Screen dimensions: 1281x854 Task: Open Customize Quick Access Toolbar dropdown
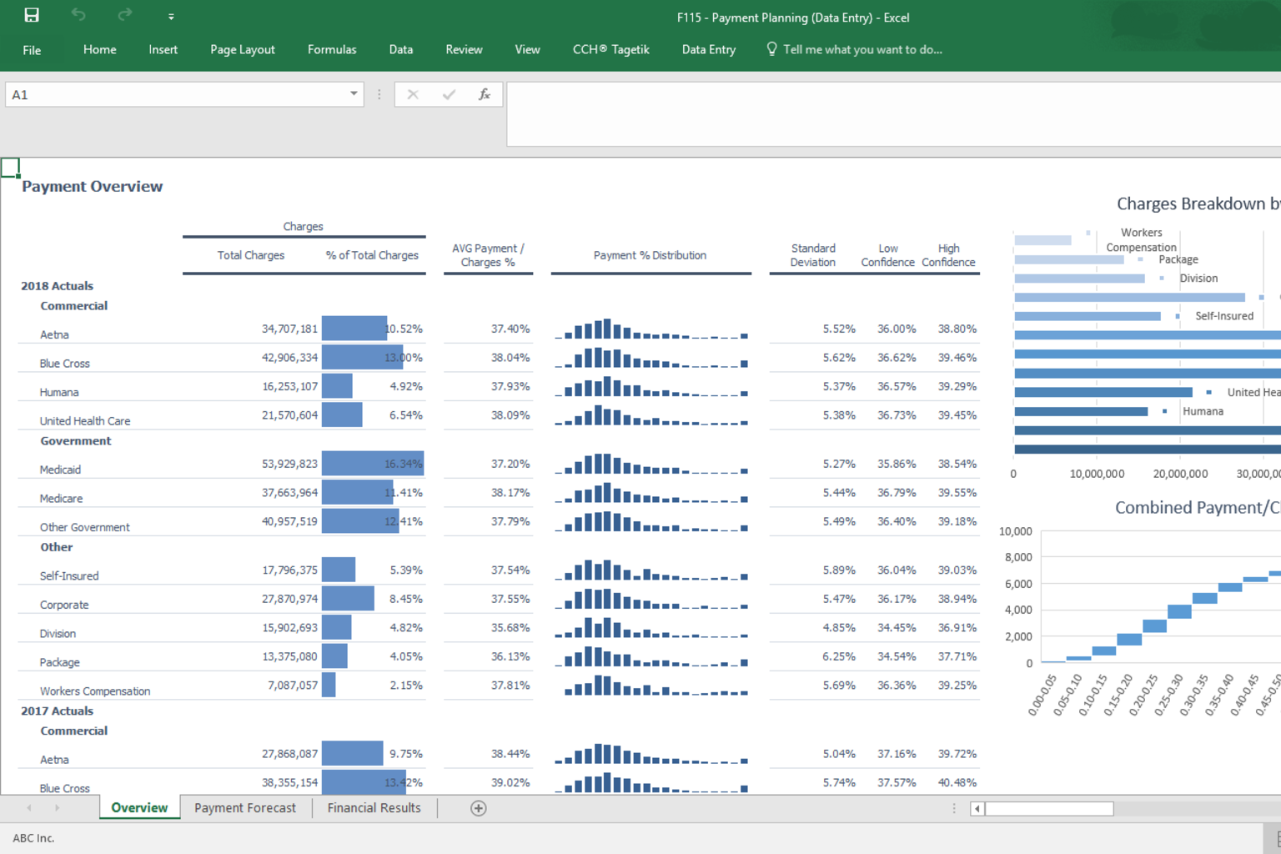point(171,17)
